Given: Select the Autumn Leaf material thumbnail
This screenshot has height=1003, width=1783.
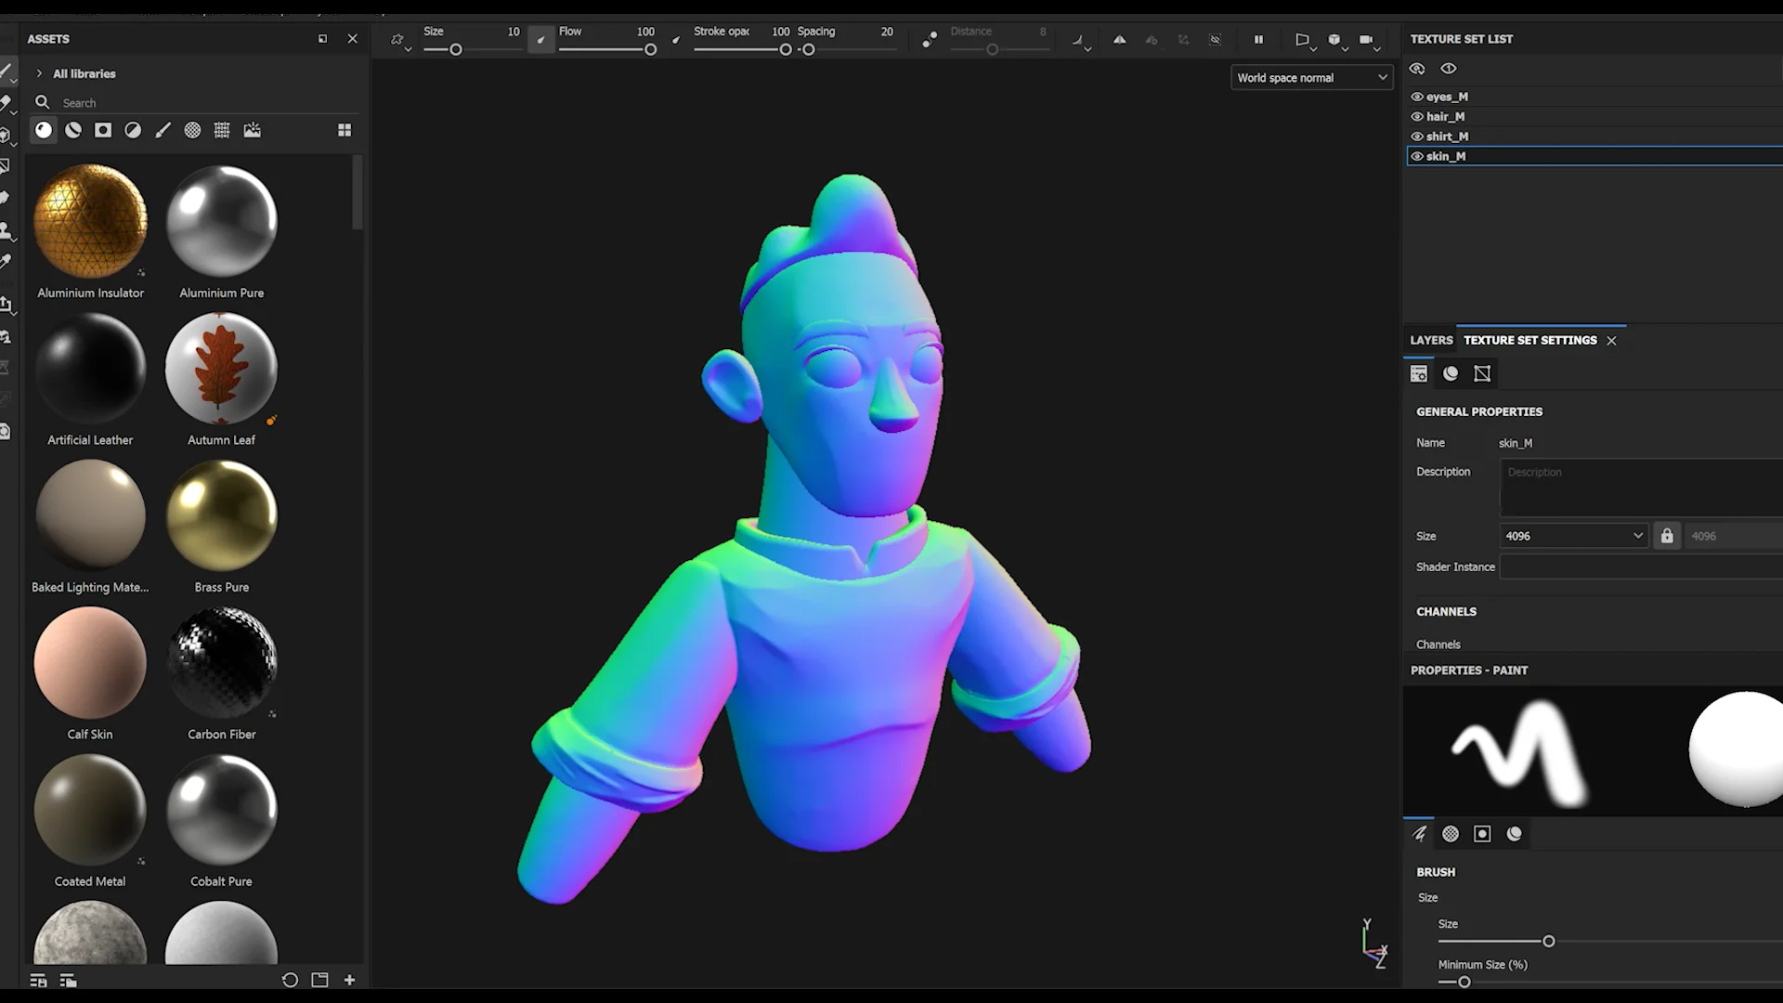Looking at the screenshot, I should tap(221, 369).
